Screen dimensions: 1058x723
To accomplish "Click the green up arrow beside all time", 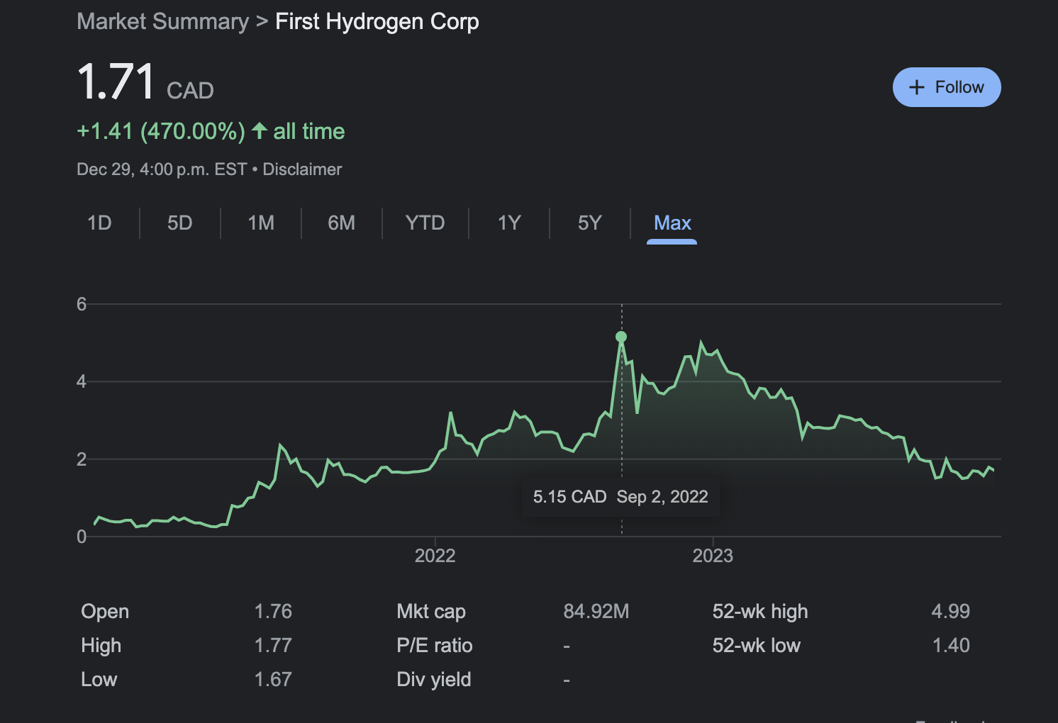I will (x=260, y=130).
